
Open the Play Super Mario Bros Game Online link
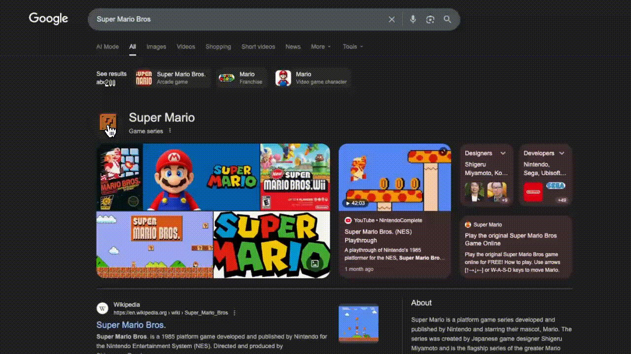pyautogui.click(x=510, y=239)
